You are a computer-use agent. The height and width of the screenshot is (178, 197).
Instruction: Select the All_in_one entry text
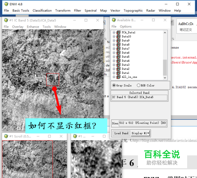[129, 77]
